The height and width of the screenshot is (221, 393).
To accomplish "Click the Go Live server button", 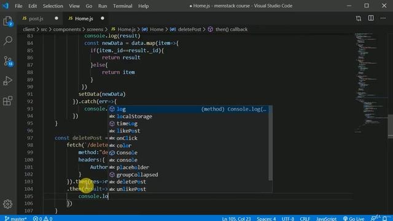I will [354, 219].
